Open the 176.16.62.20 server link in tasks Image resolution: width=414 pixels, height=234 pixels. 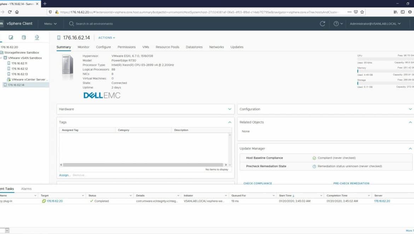(382, 201)
